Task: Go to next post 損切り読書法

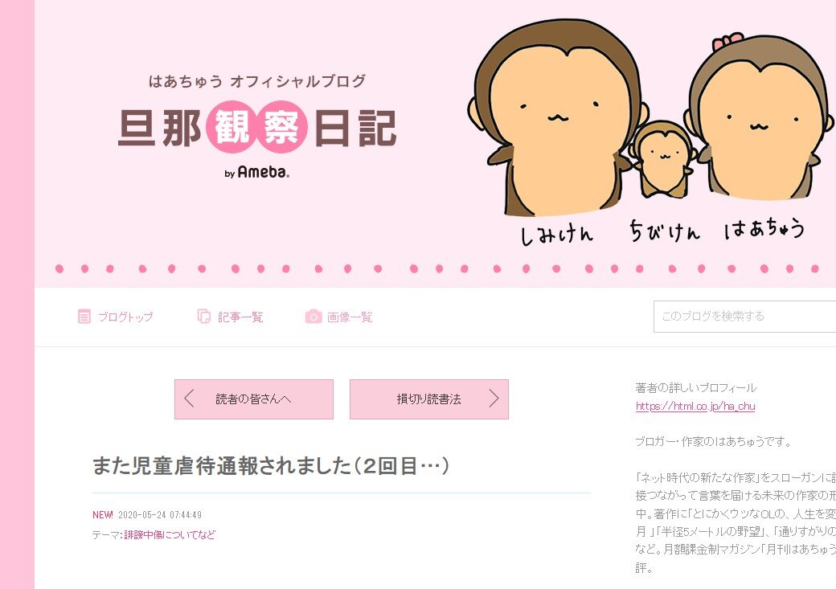Action: [x=429, y=399]
